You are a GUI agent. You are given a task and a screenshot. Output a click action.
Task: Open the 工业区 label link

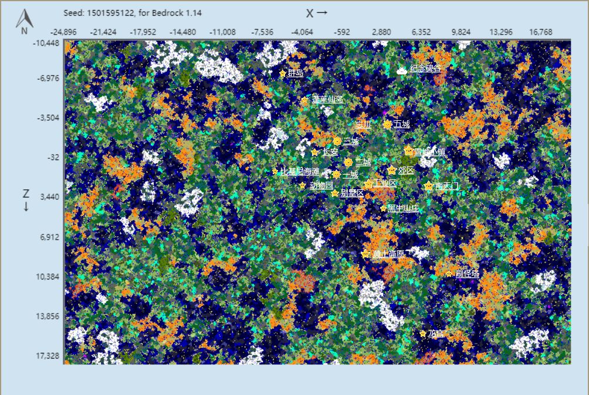[x=385, y=183]
